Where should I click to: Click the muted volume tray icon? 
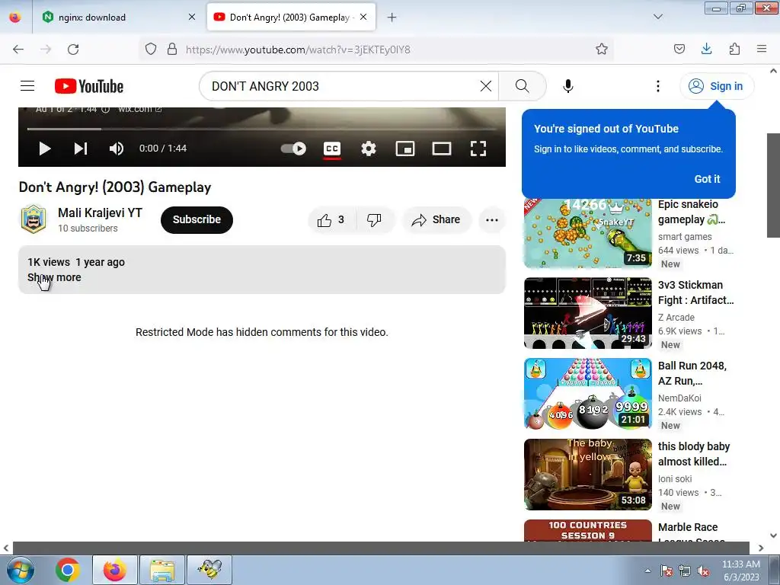pyautogui.click(x=703, y=571)
